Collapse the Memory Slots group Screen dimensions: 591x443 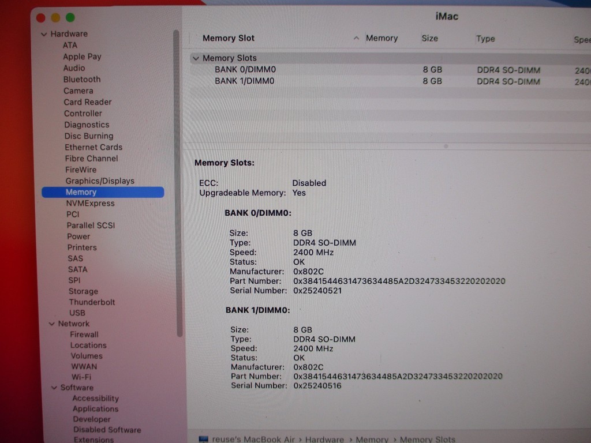click(x=196, y=58)
